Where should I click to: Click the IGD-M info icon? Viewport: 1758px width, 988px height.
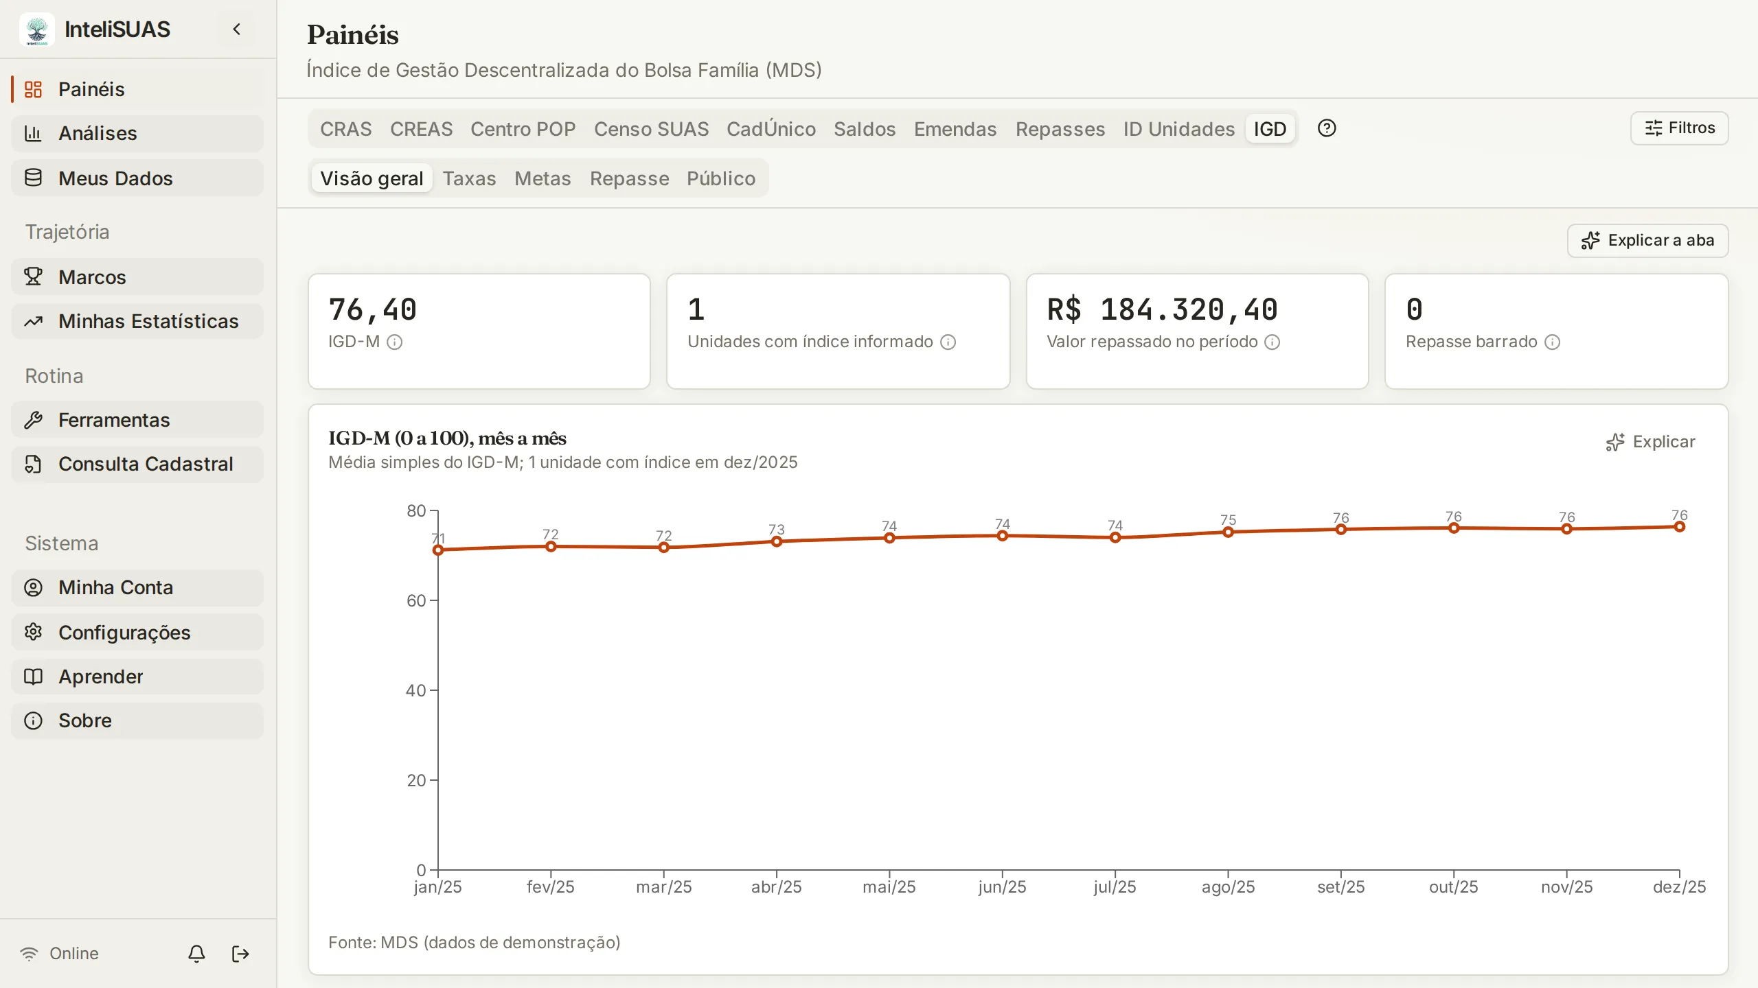(x=394, y=342)
